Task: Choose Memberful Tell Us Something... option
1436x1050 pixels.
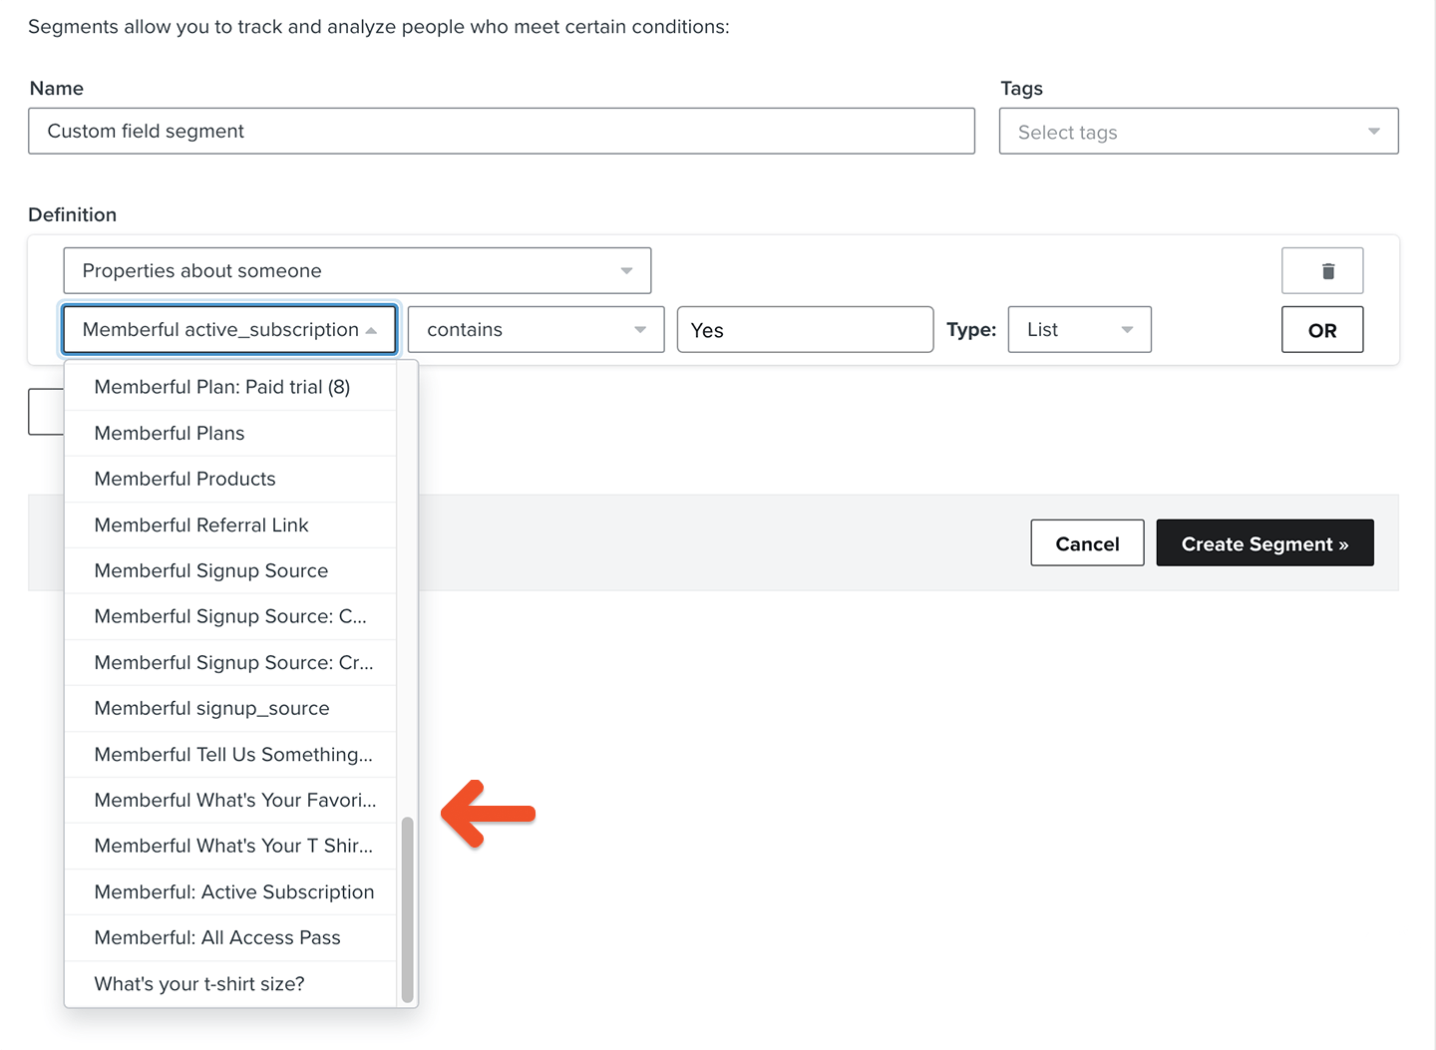Action: (230, 754)
